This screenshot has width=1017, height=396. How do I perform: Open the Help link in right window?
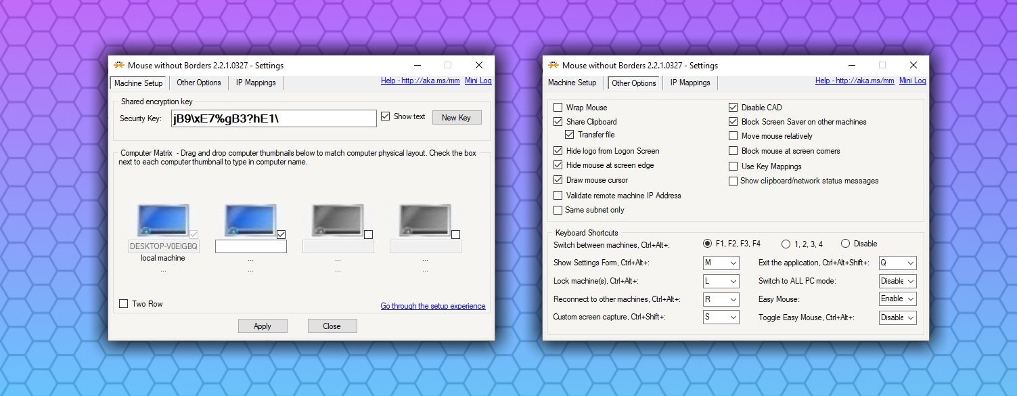click(854, 81)
